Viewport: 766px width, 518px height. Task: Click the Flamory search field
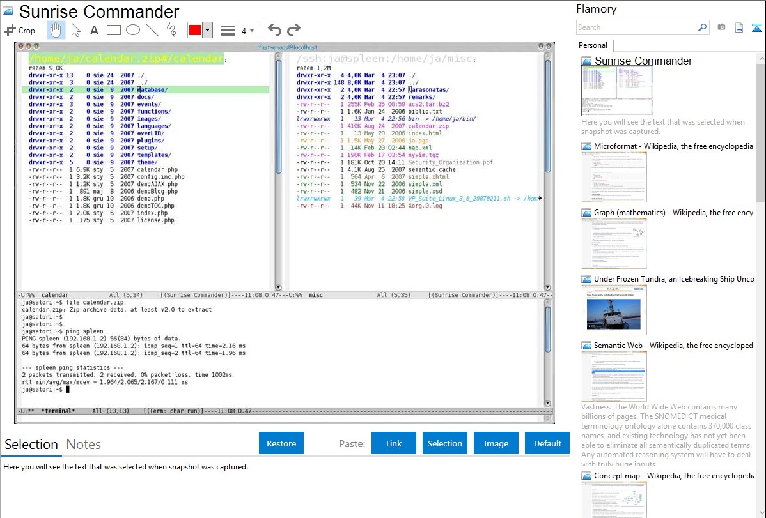(x=637, y=27)
